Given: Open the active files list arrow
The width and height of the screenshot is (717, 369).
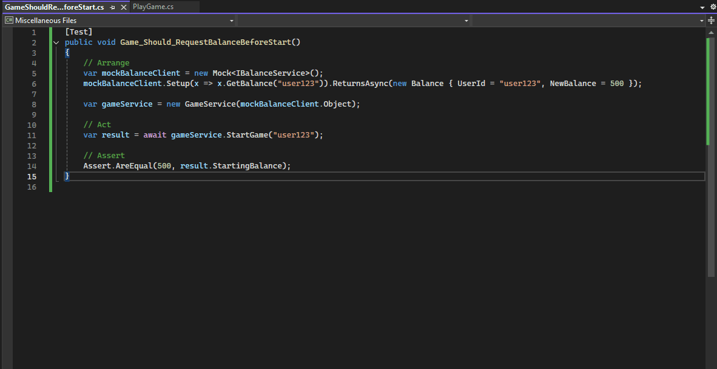Looking at the screenshot, I should 703,7.
